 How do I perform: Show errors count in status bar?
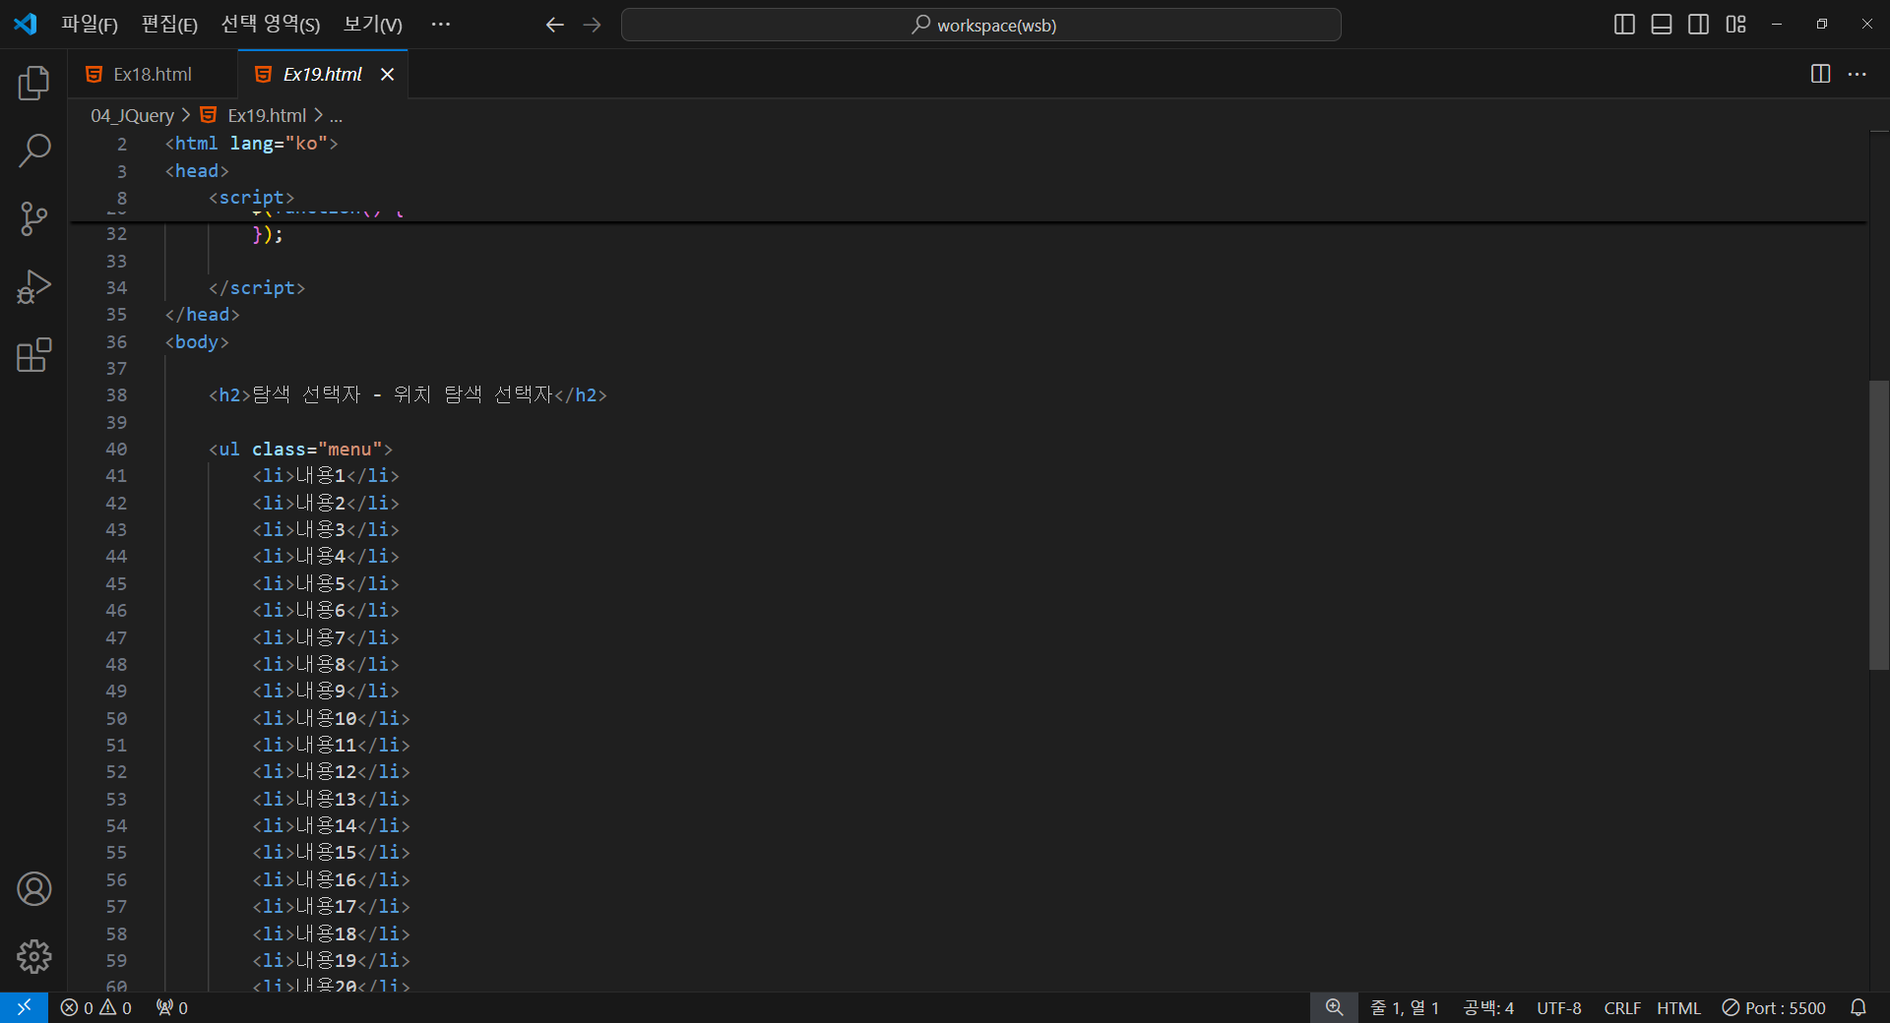coord(77,1008)
